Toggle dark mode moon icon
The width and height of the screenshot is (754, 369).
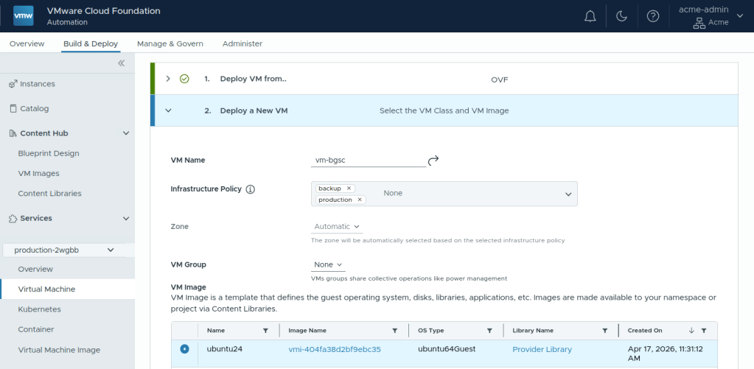tap(621, 16)
